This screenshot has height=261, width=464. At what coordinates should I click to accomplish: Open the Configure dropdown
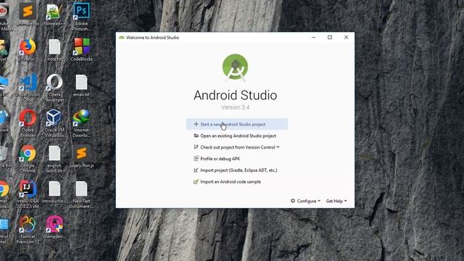[x=305, y=201]
